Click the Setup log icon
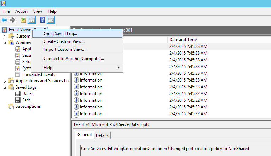This screenshot has height=156, width=271. tap(18, 62)
